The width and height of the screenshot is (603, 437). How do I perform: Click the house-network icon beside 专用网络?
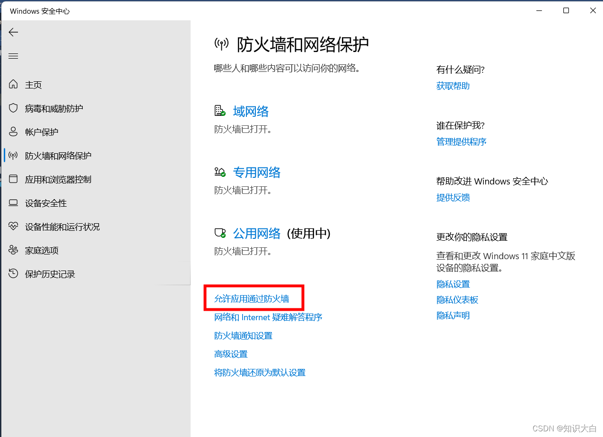tap(220, 172)
